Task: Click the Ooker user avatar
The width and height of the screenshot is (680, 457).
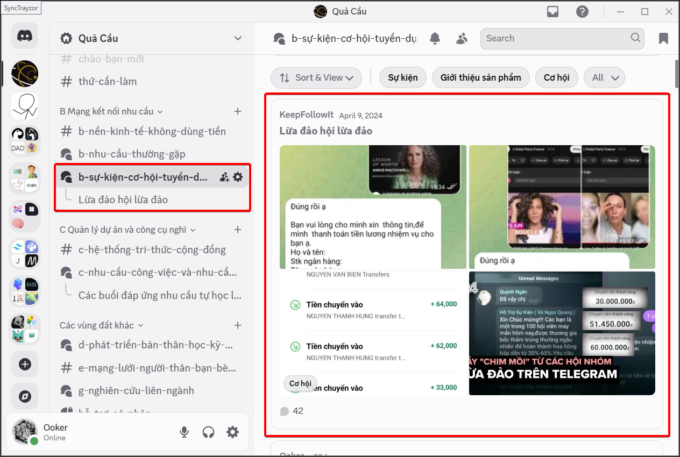Action: tap(25, 432)
